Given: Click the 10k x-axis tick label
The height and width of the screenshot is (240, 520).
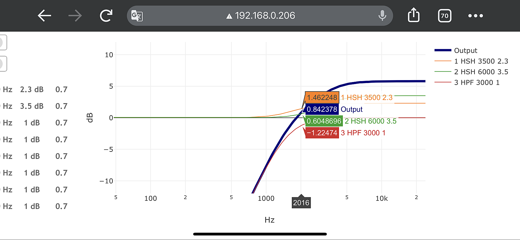Looking at the screenshot, I should [382, 198].
